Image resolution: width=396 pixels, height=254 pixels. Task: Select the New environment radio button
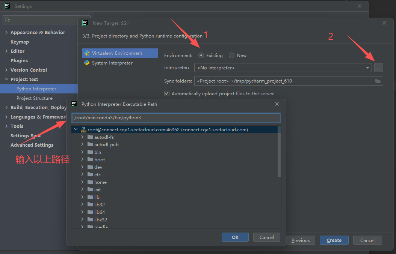[231, 56]
